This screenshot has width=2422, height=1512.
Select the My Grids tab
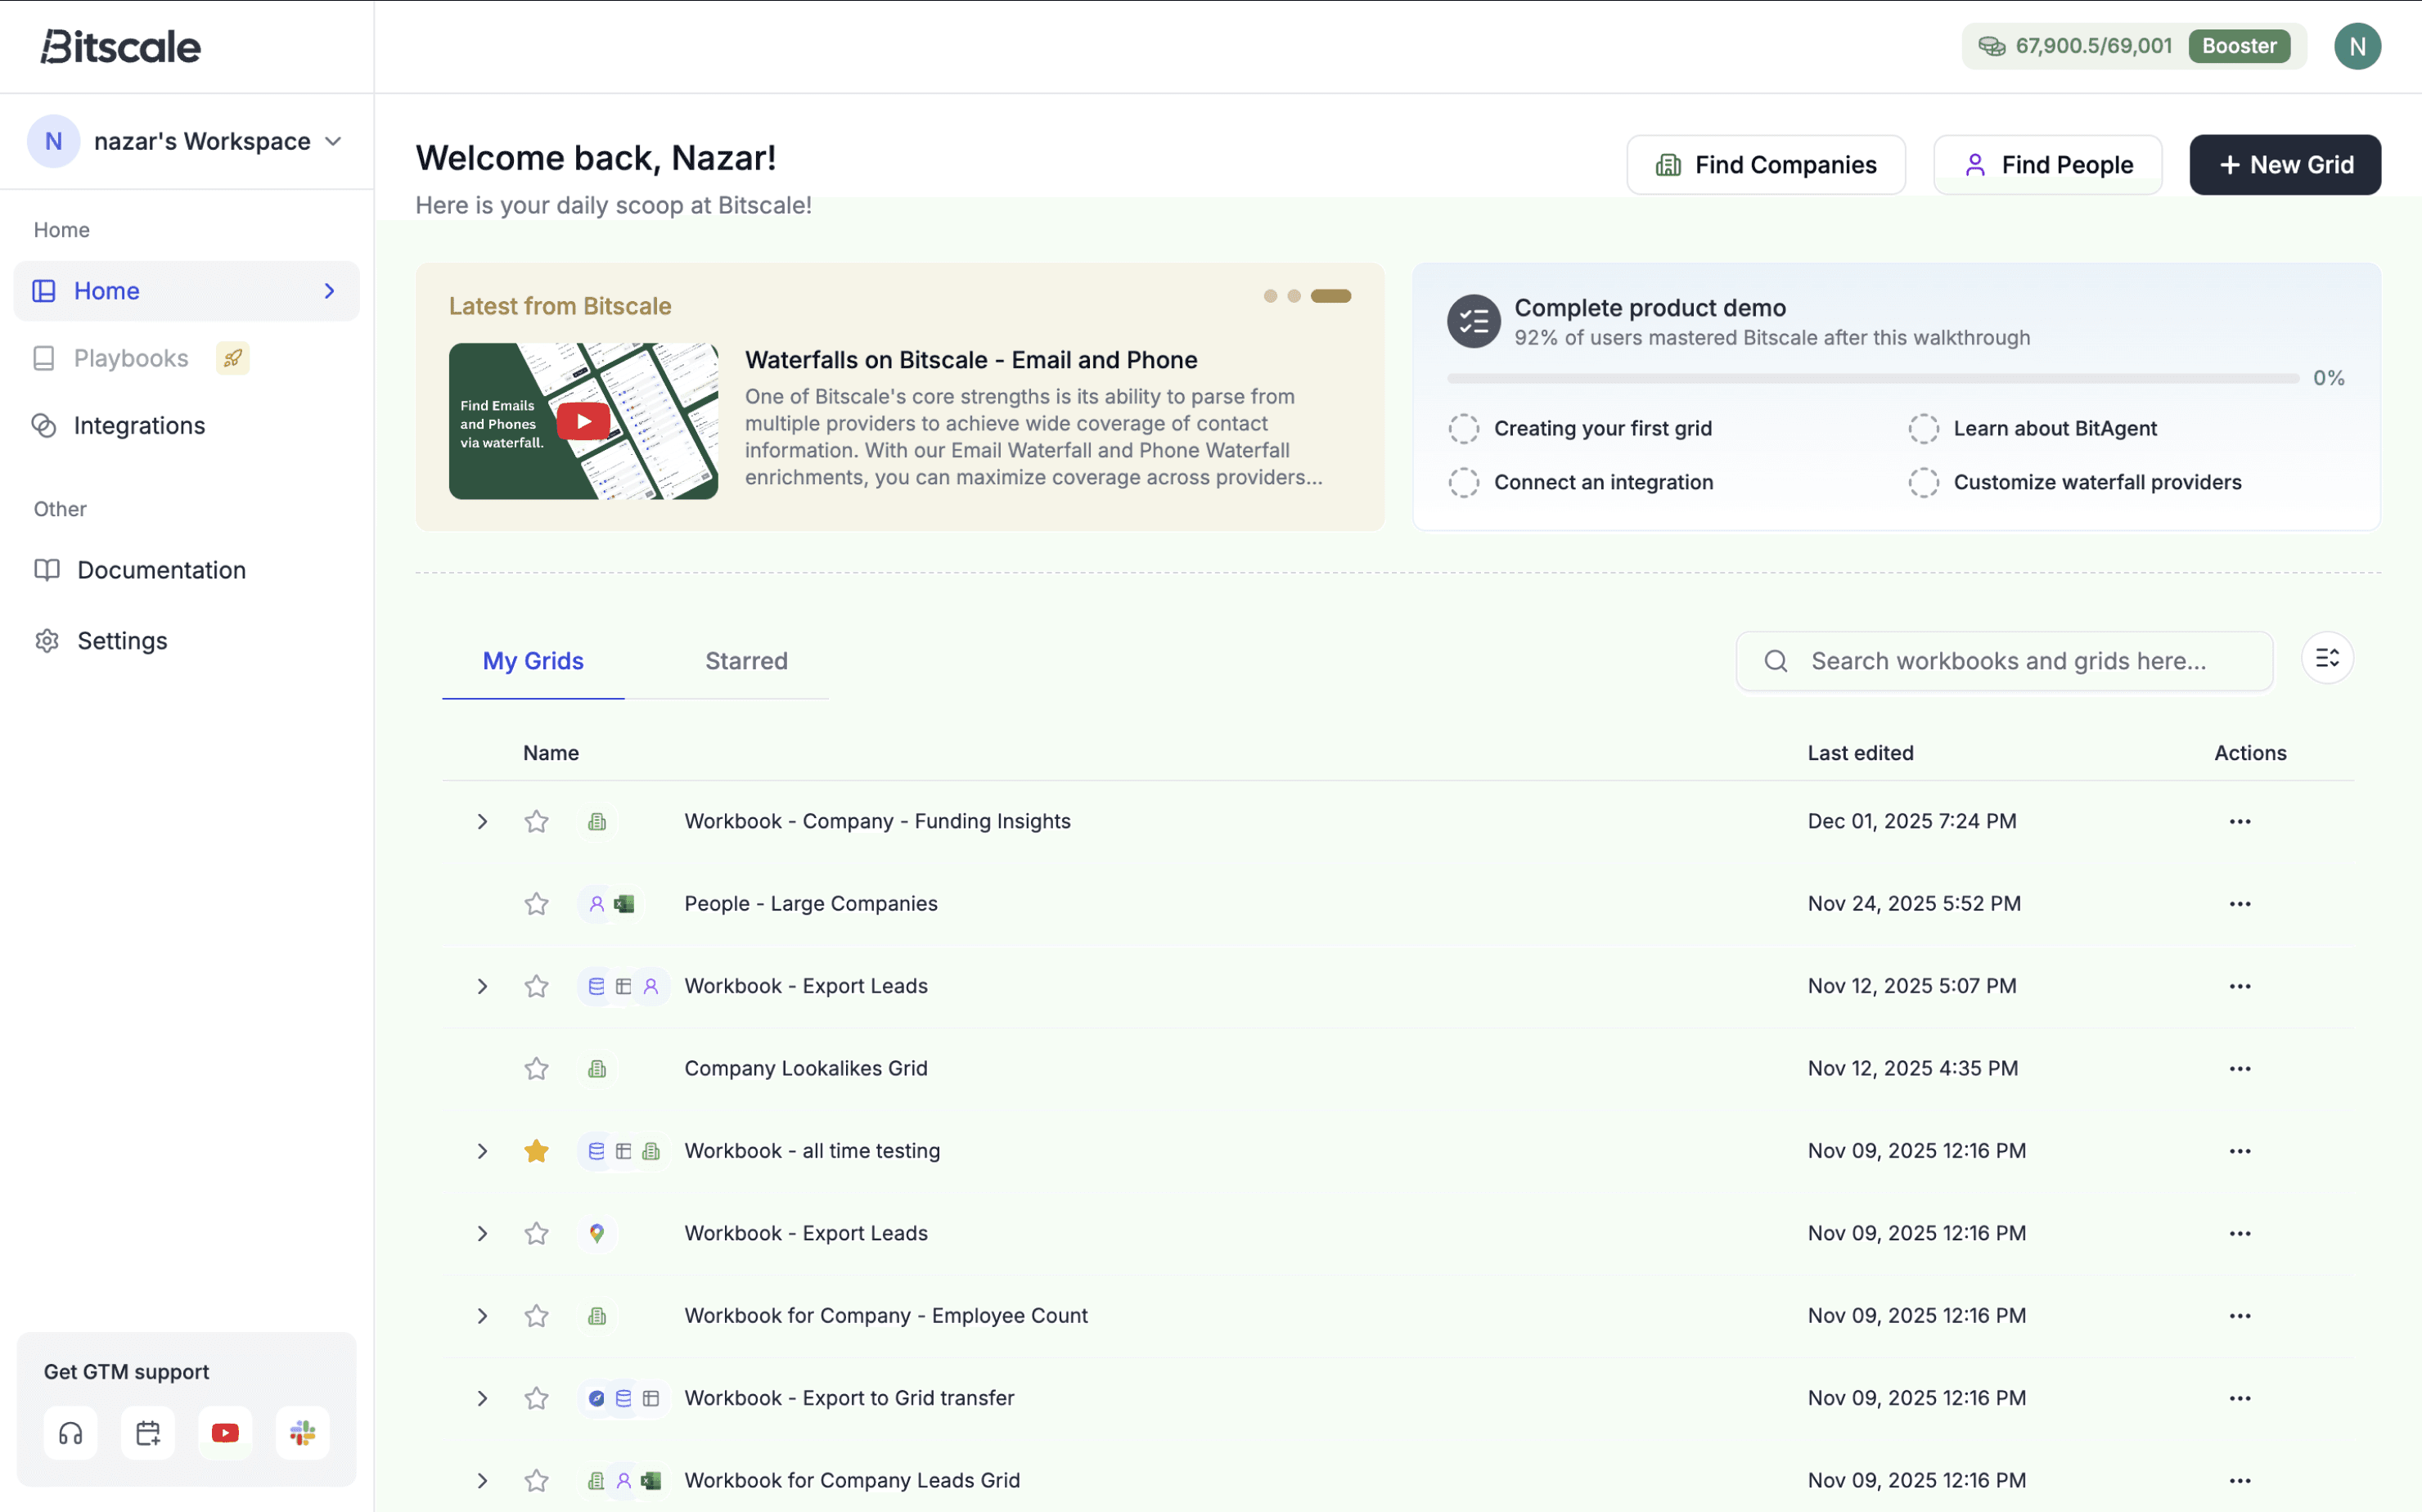(x=533, y=661)
